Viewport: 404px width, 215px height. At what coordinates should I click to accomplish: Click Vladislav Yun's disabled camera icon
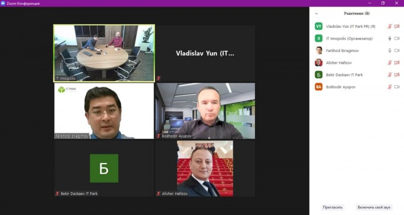397,26
